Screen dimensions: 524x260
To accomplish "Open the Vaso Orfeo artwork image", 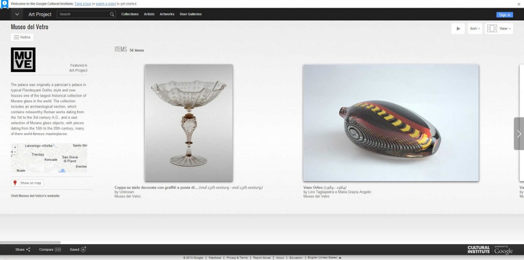I will [x=391, y=123].
